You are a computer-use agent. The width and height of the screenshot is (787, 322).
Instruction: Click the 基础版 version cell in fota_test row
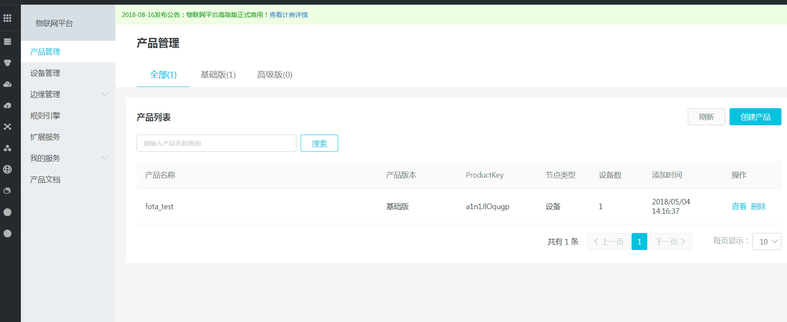[397, 207]
